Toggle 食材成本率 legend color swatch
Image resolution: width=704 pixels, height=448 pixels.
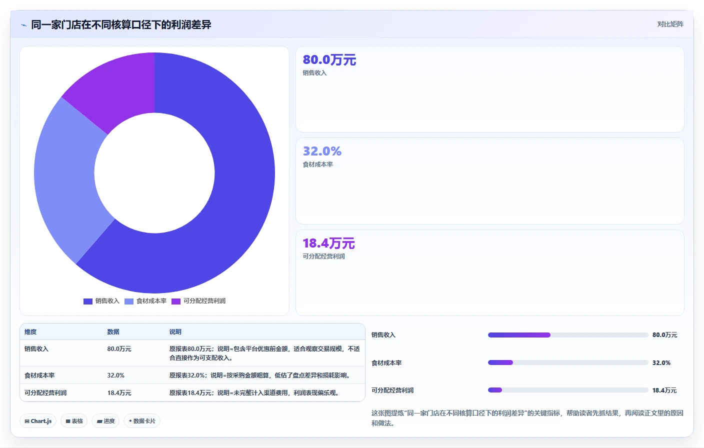click(129, 301)
